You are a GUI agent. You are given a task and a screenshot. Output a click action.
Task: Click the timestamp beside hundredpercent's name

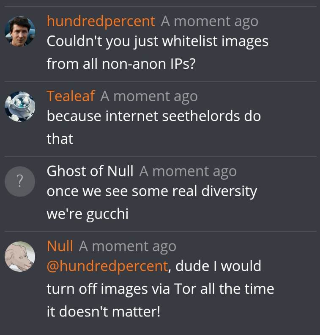pos(210,22)
